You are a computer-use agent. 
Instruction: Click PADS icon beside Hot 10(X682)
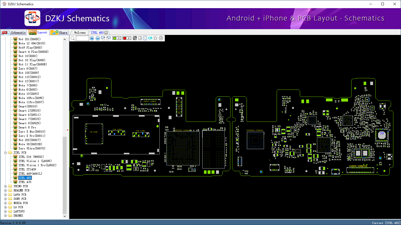point(15,56)
